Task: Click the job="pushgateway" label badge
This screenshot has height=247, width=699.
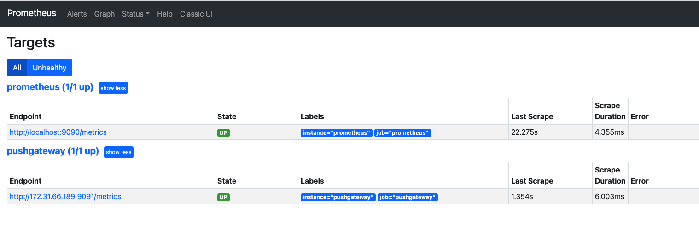Action: (408, 197)
